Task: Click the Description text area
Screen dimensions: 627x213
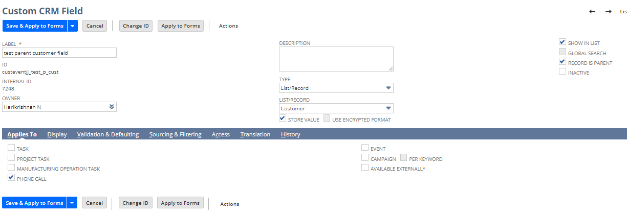Action: [336, 59]
